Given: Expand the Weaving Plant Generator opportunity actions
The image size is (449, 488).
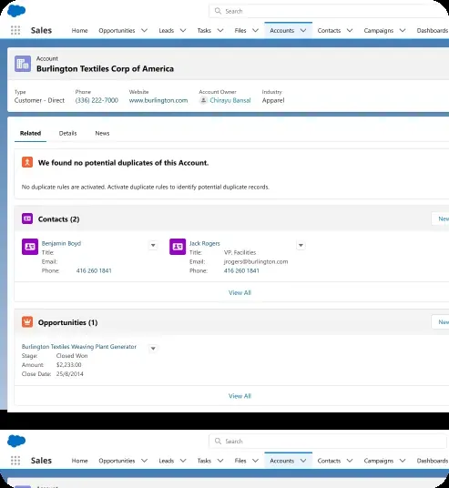Looking at the screenshot, I should pos(153,349).
